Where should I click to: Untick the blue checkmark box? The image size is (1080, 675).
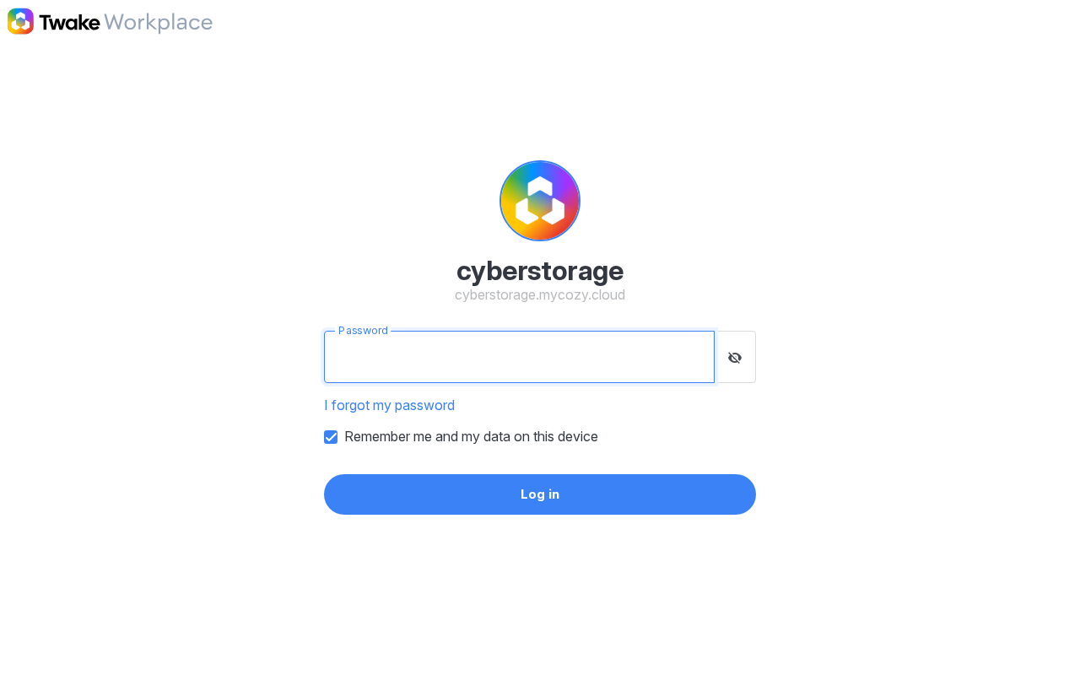click(331, 437)
